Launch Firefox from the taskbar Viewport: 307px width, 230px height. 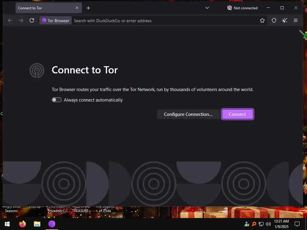(x=22, y=224)
